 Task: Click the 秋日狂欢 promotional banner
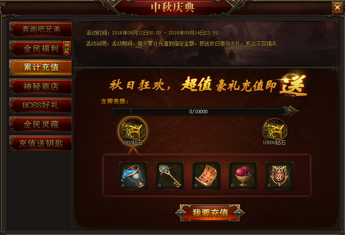[207, 86]
